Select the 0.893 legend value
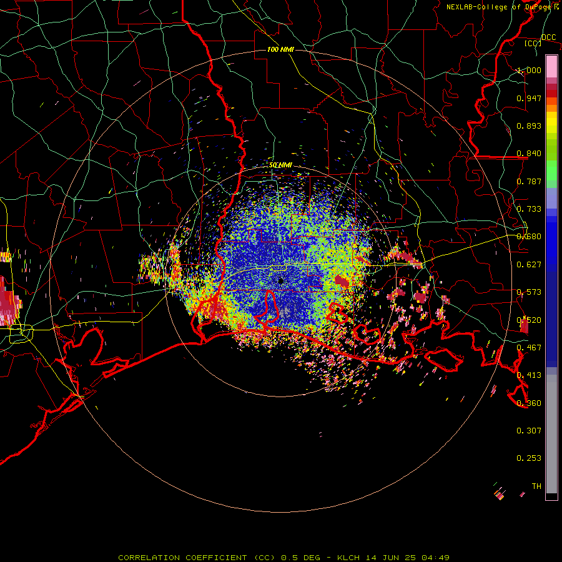This screenshot has width=562, height=562. click(x=529, y=126)
